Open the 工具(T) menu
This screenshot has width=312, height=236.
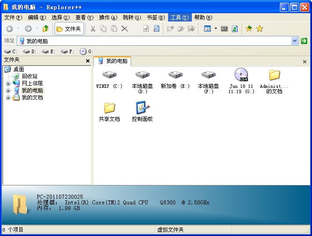pyautogui.click(x=180, y=18)
